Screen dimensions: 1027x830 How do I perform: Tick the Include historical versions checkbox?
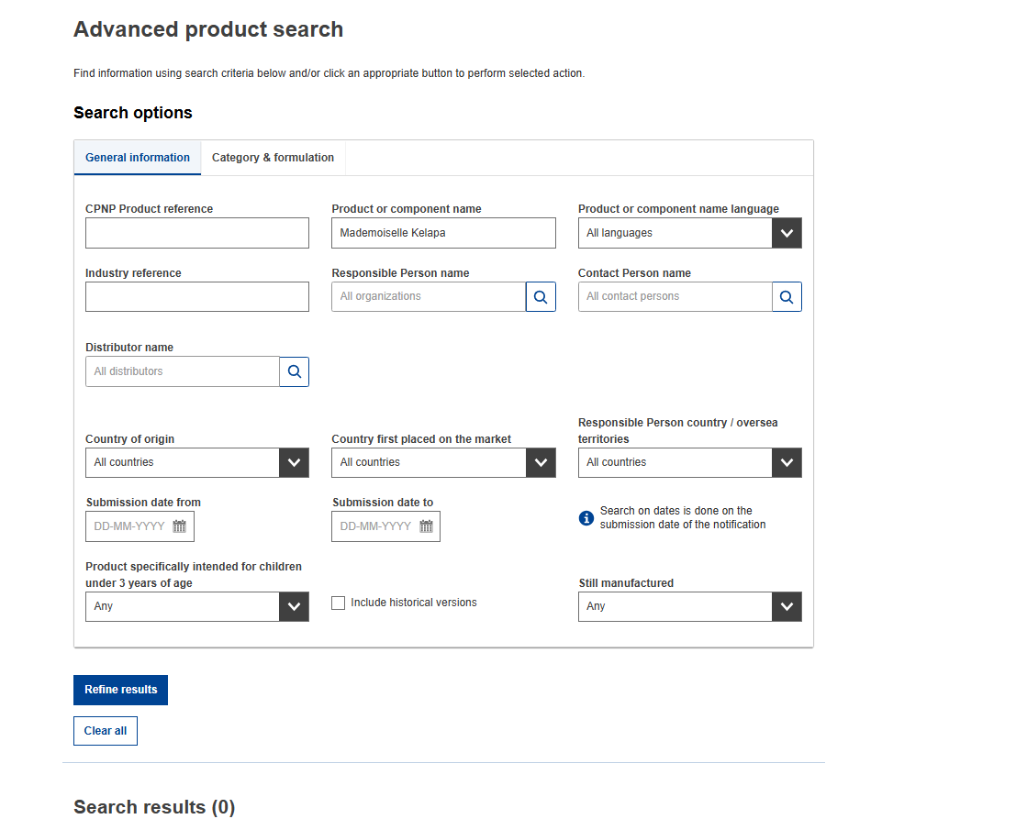click(x=339, y=603)
